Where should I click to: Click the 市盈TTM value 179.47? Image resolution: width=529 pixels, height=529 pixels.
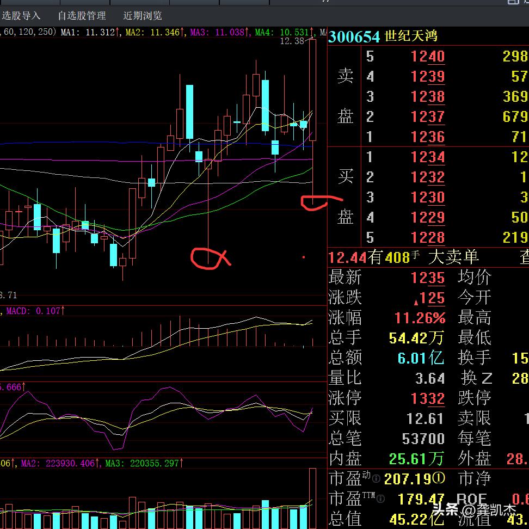pos(420,499)
